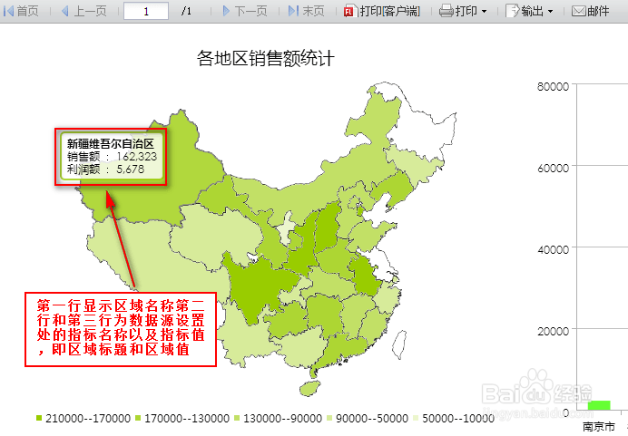
Task: Click tooltip 销售额 value 162,323
Action: (x=136, y=157)
